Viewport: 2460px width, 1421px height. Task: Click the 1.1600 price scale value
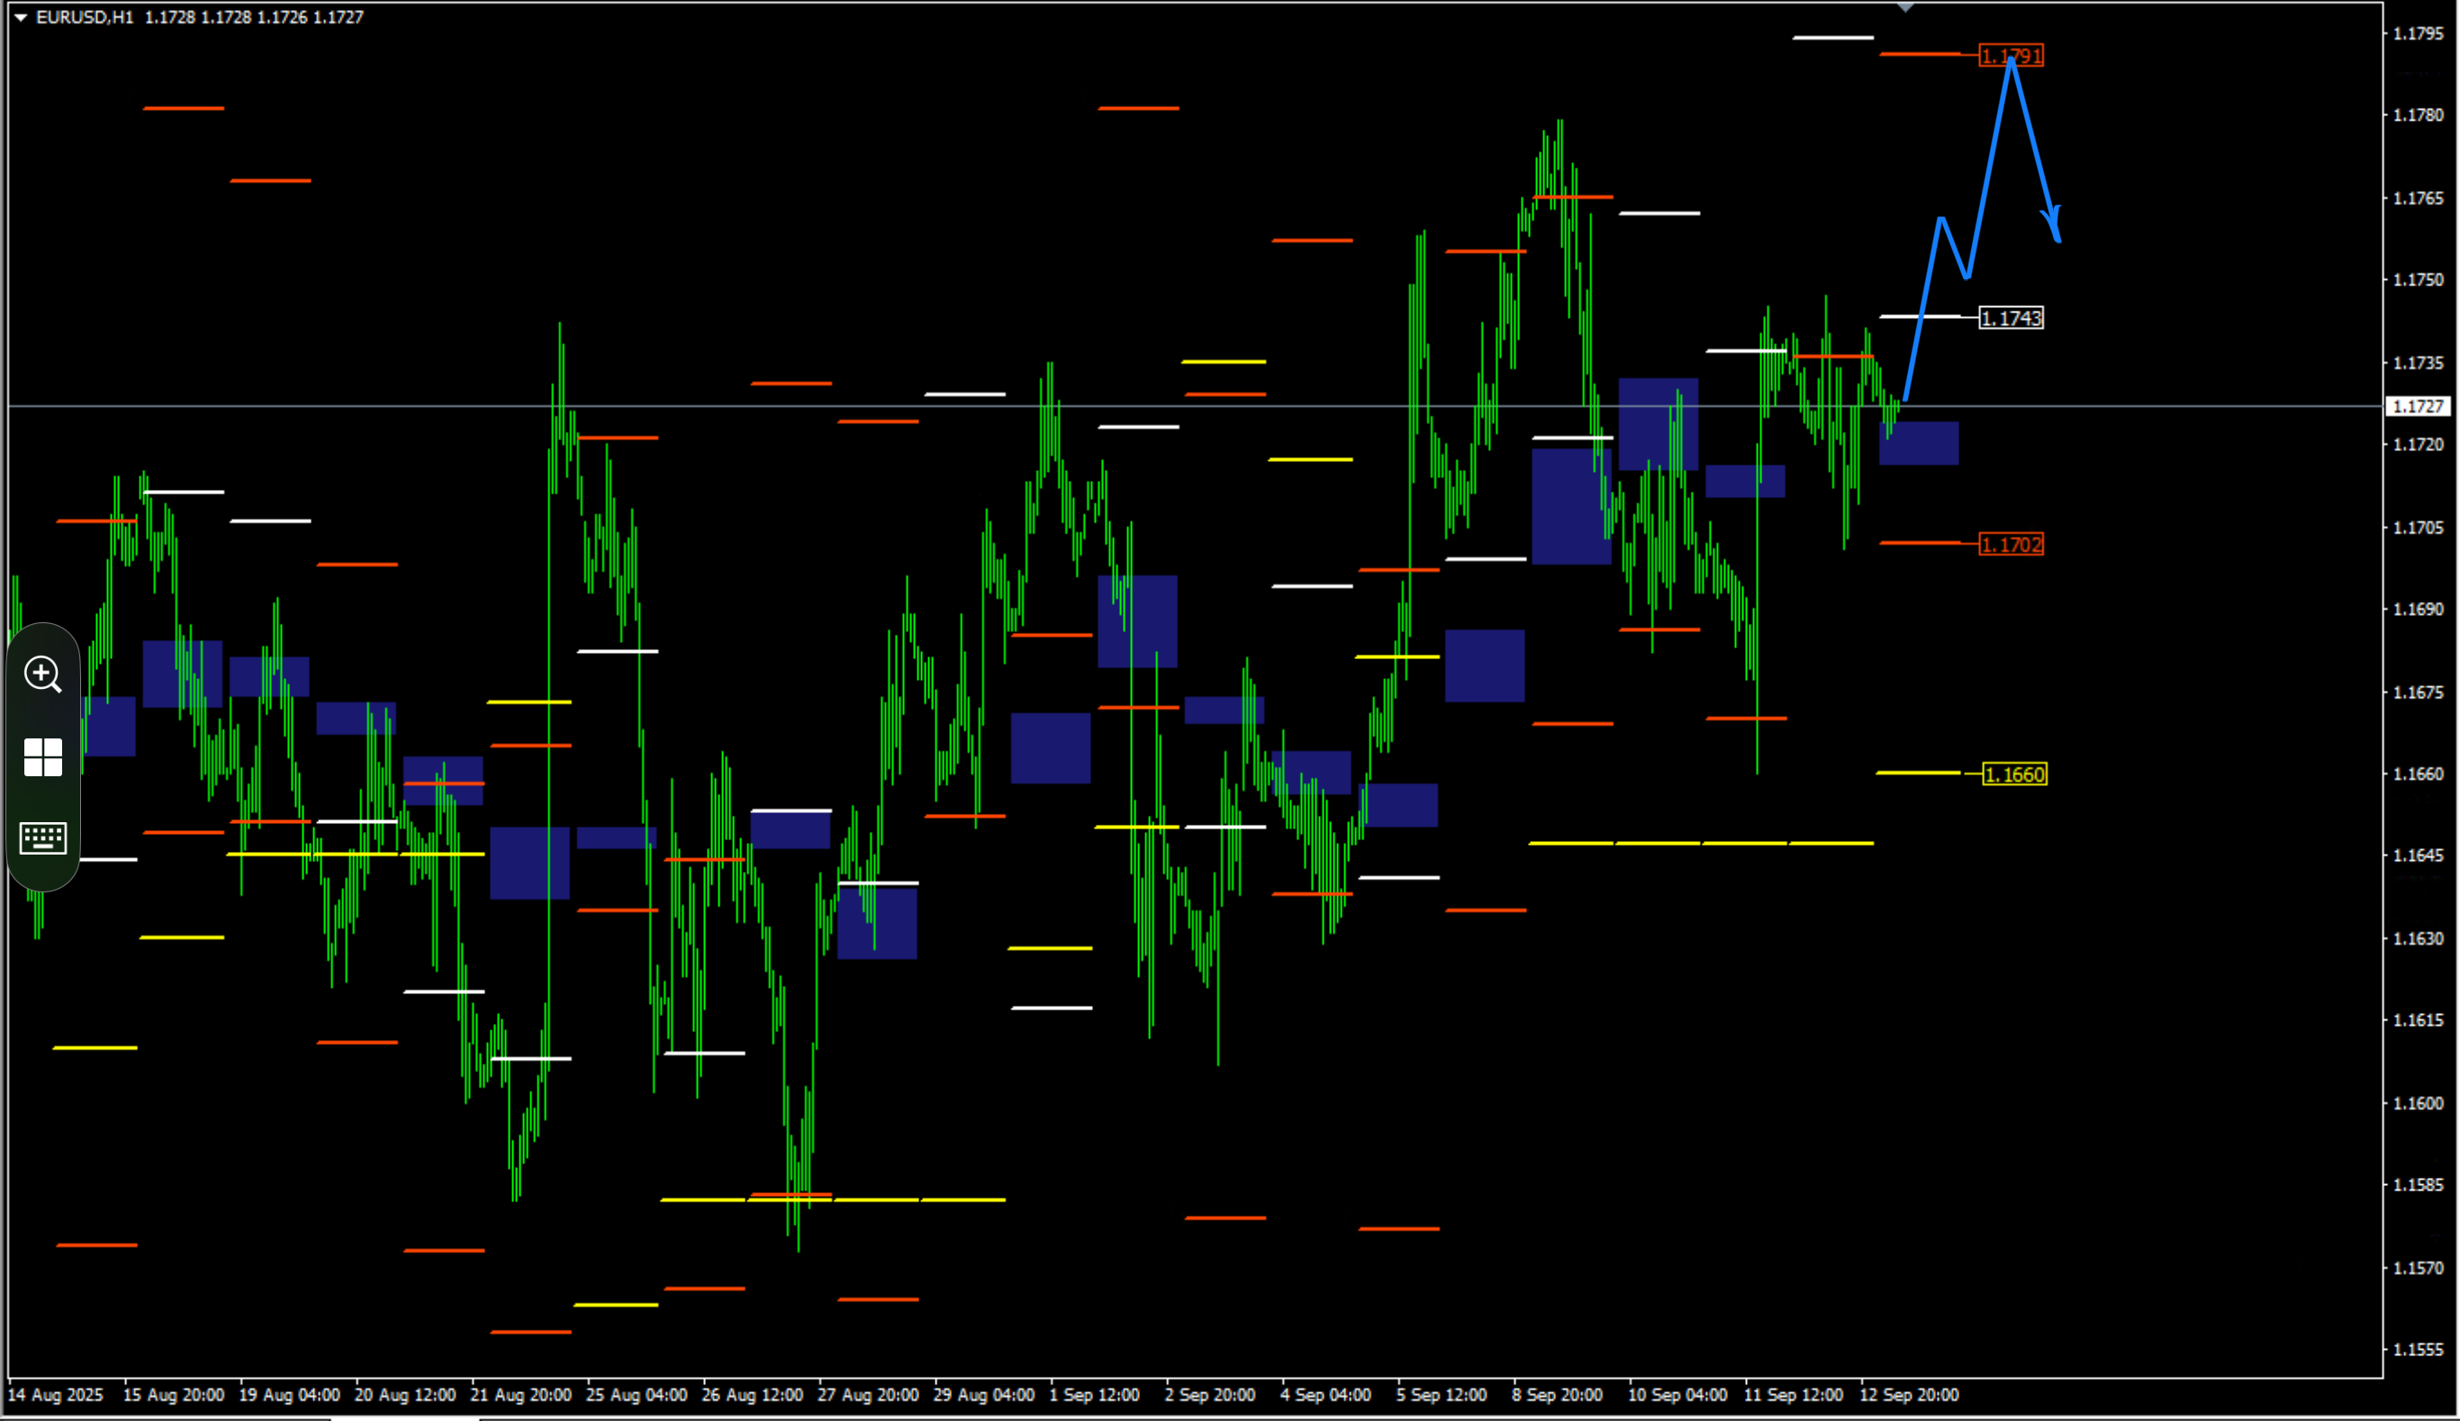[2418, 1103]
